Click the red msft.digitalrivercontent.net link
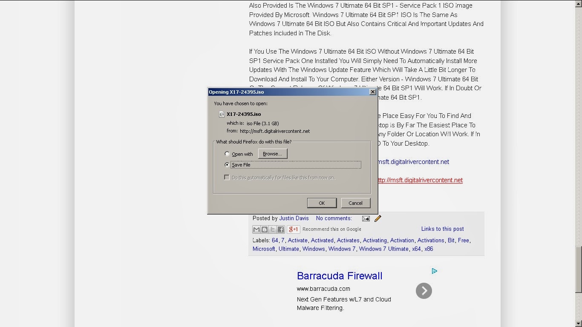 point(420,180)
